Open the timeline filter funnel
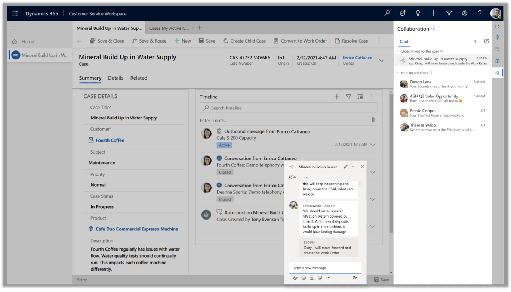 pyautogui.click(x=348, y=97)
